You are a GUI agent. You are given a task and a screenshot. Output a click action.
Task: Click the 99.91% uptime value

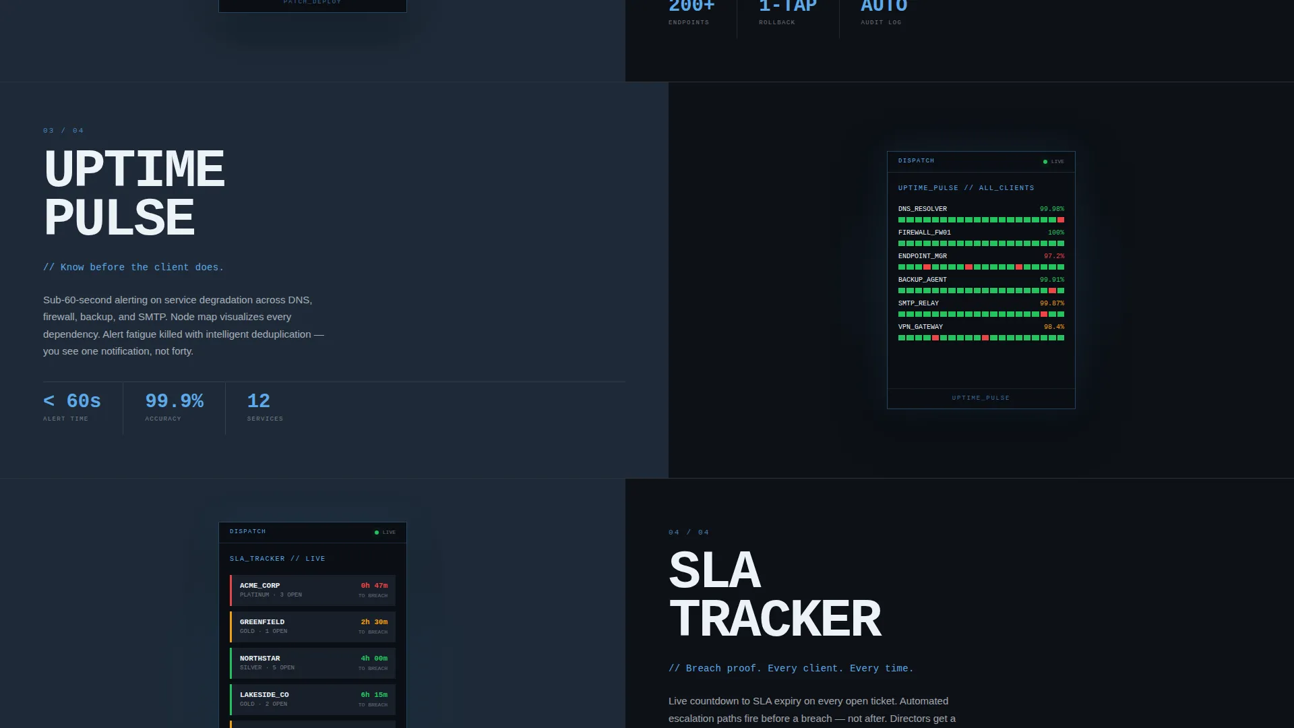pos(1051,280)
